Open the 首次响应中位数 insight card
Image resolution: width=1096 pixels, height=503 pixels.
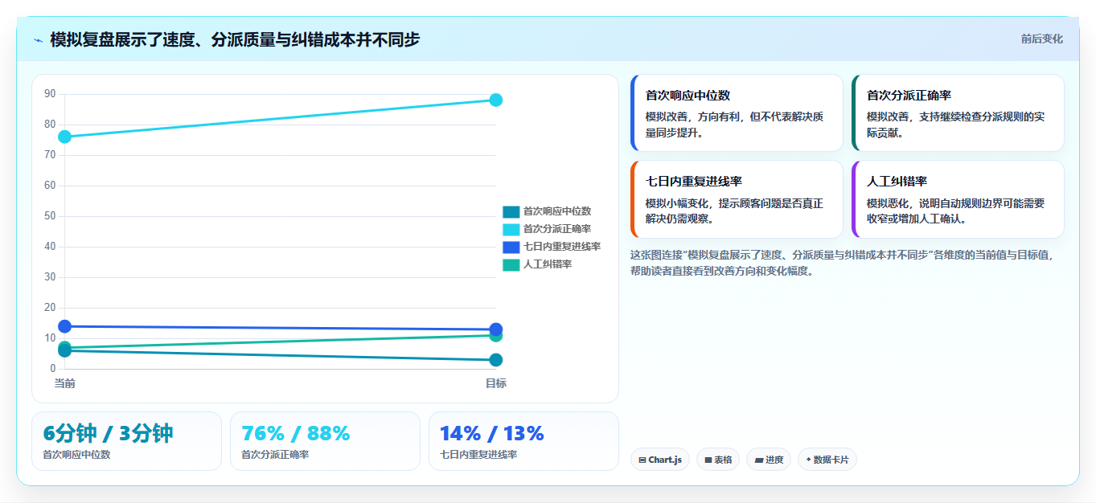coord(737,113)
